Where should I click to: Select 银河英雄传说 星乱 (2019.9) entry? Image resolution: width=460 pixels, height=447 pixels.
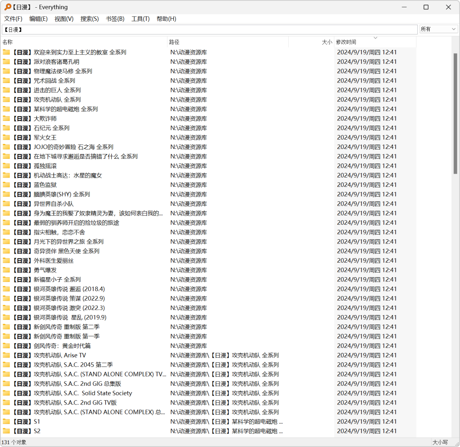59,317
